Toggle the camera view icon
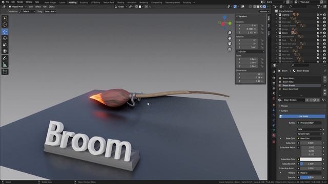This screenshot has width=328, height=184. click(x=230, y=43)
